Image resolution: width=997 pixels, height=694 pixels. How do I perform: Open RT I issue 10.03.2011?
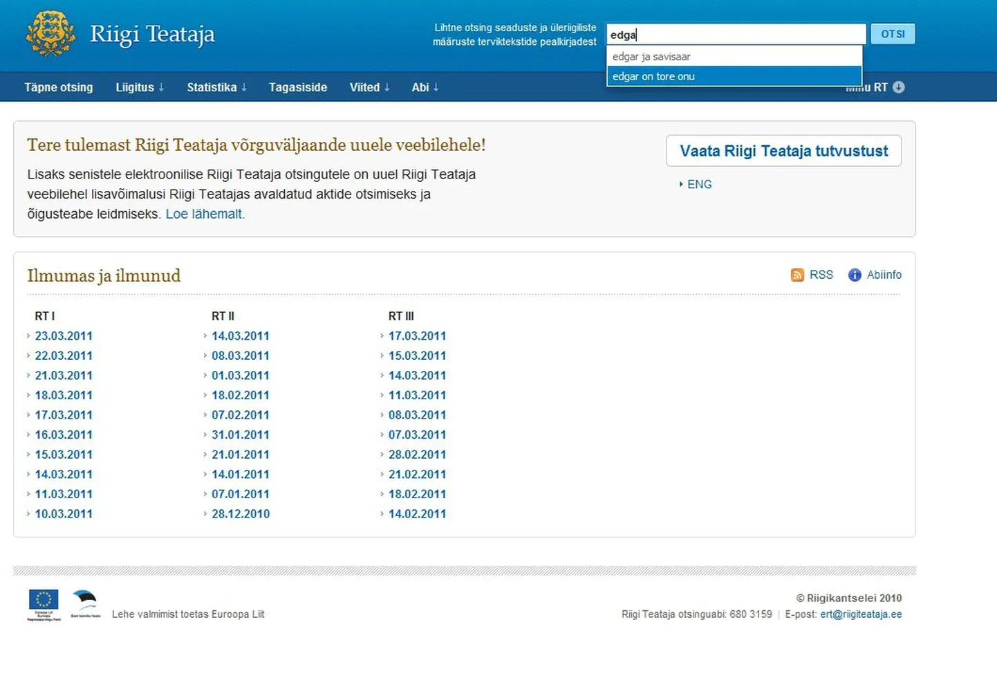(x=64, y=514)
